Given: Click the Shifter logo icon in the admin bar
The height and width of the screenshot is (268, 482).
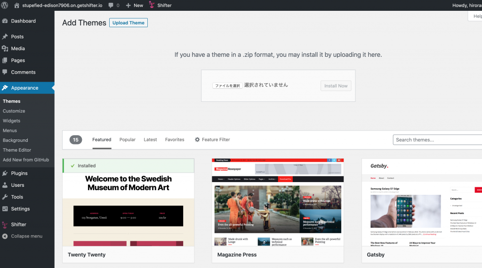Looking at the screenshot, I should click(152, 5).
